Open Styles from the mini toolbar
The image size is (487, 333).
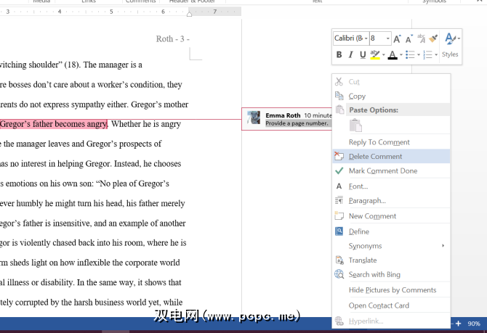click(x=450, y=45)
